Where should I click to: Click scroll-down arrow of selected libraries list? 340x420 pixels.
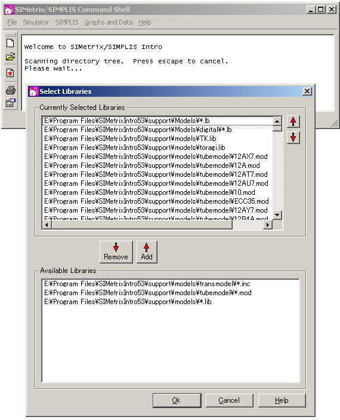pos(277,215)
